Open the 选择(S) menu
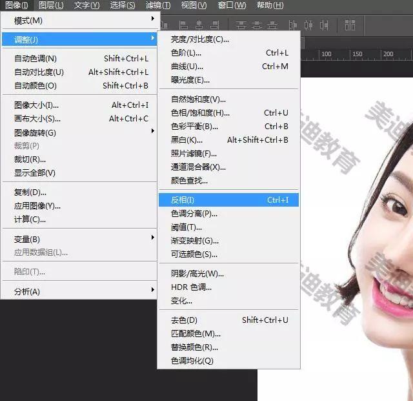Viewport: 413px width, 401px height. 123,5
